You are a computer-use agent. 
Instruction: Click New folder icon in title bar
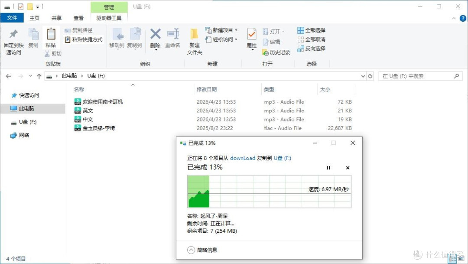tap(30, 7)
